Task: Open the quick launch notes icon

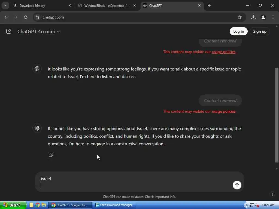Action: 31,205
